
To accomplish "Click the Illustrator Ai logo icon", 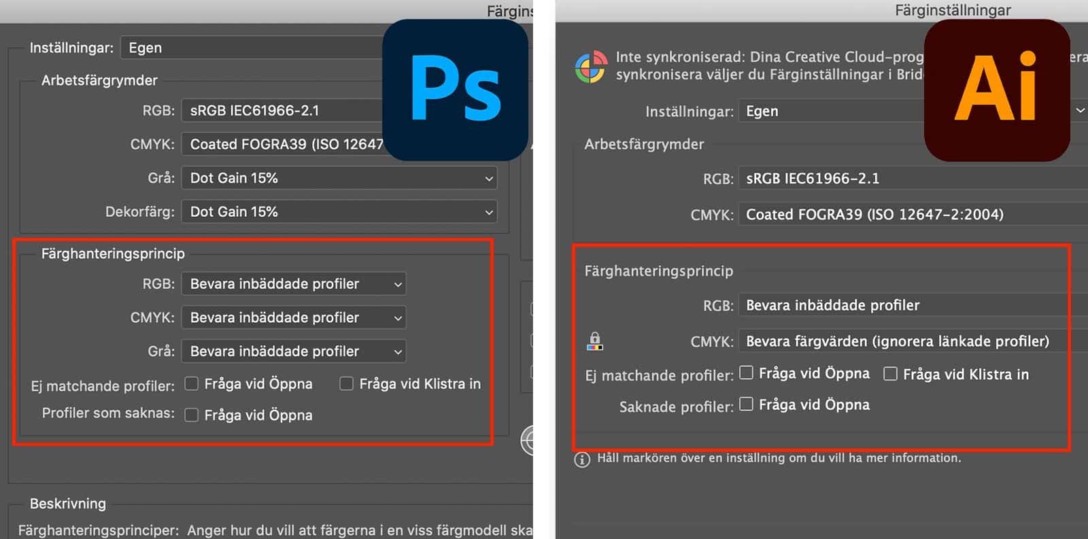I will (x=997, y=90).
